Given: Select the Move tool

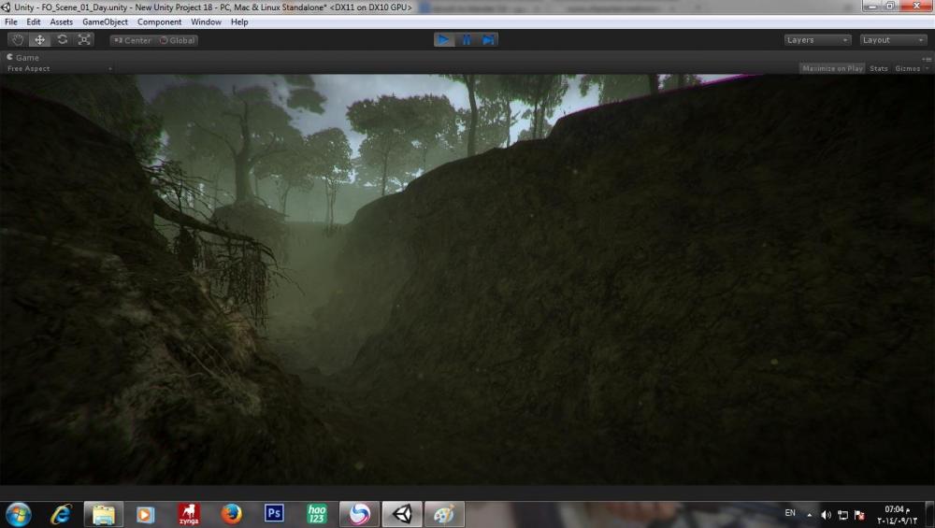Looking at the screenshot, I should click(40, 40).
